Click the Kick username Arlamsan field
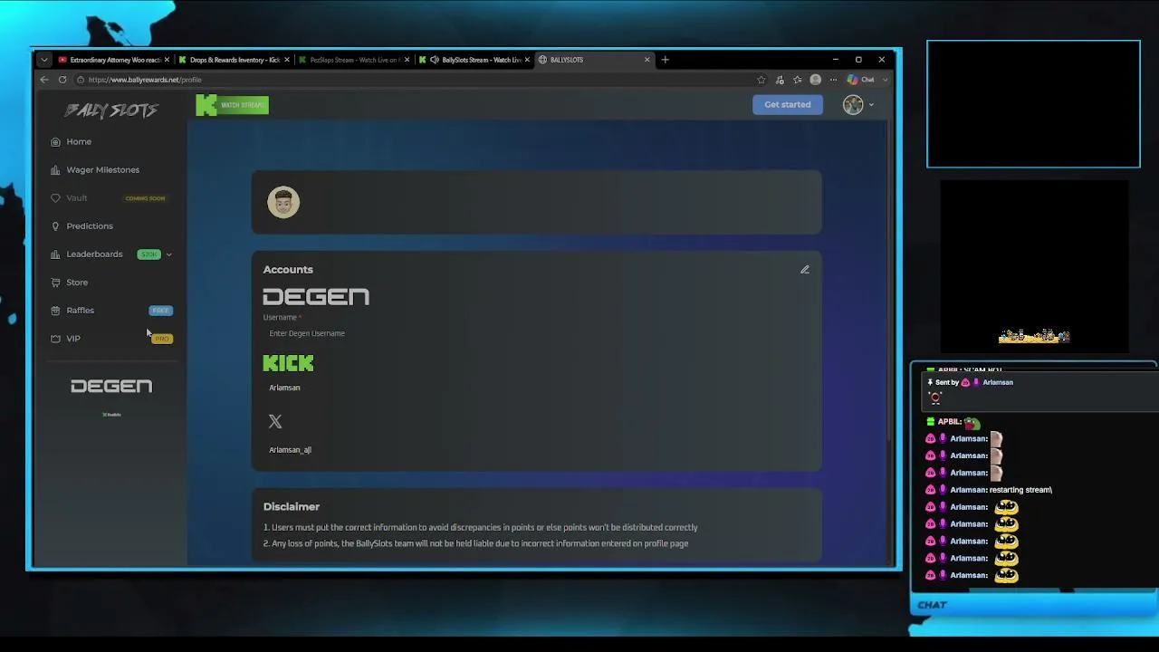Screen dimensions: 1159x652 tap(536, 388)
